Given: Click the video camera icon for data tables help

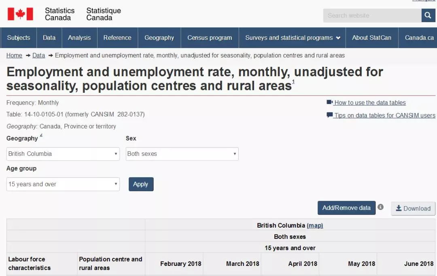Looking at the screenshot, I should pos(329,102).
